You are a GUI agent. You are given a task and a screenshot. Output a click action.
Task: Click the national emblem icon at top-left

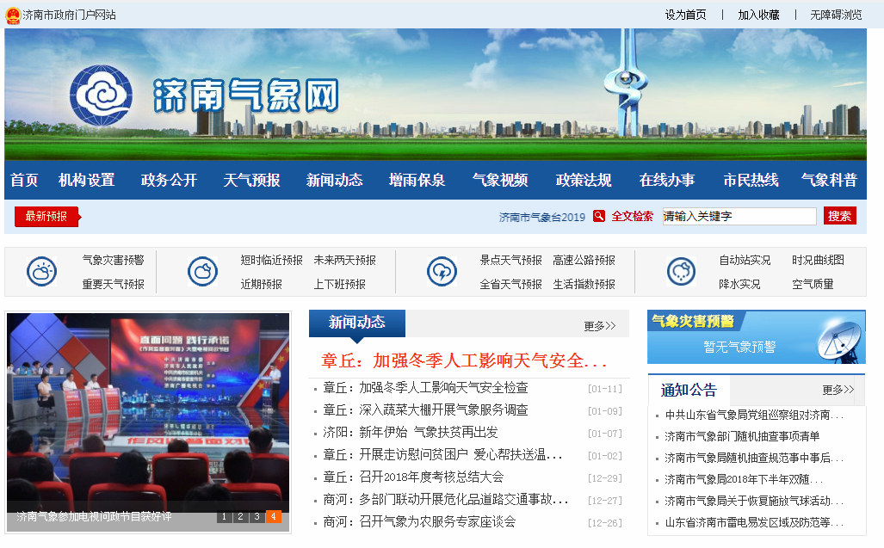point(12,15)
